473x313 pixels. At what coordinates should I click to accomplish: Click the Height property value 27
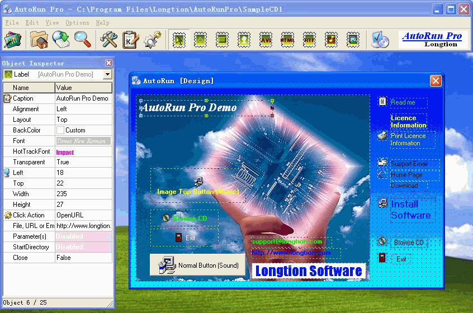coord(83,205)
